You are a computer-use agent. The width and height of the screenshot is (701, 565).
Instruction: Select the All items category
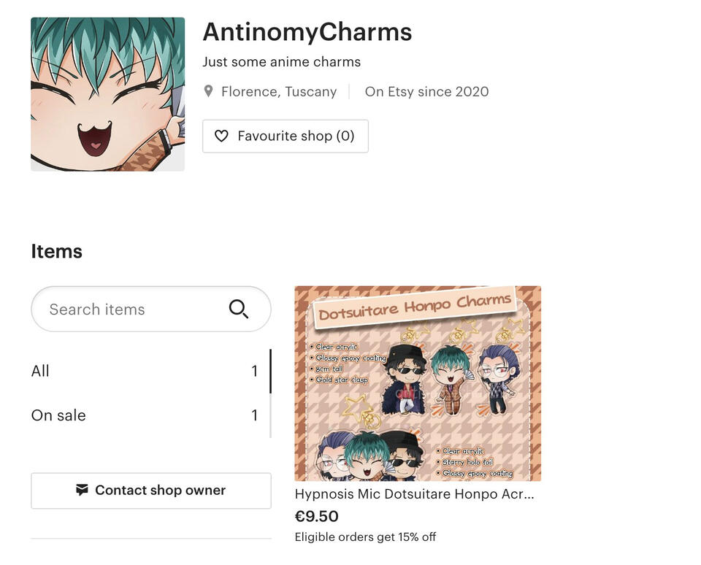(x=145, y=371)
